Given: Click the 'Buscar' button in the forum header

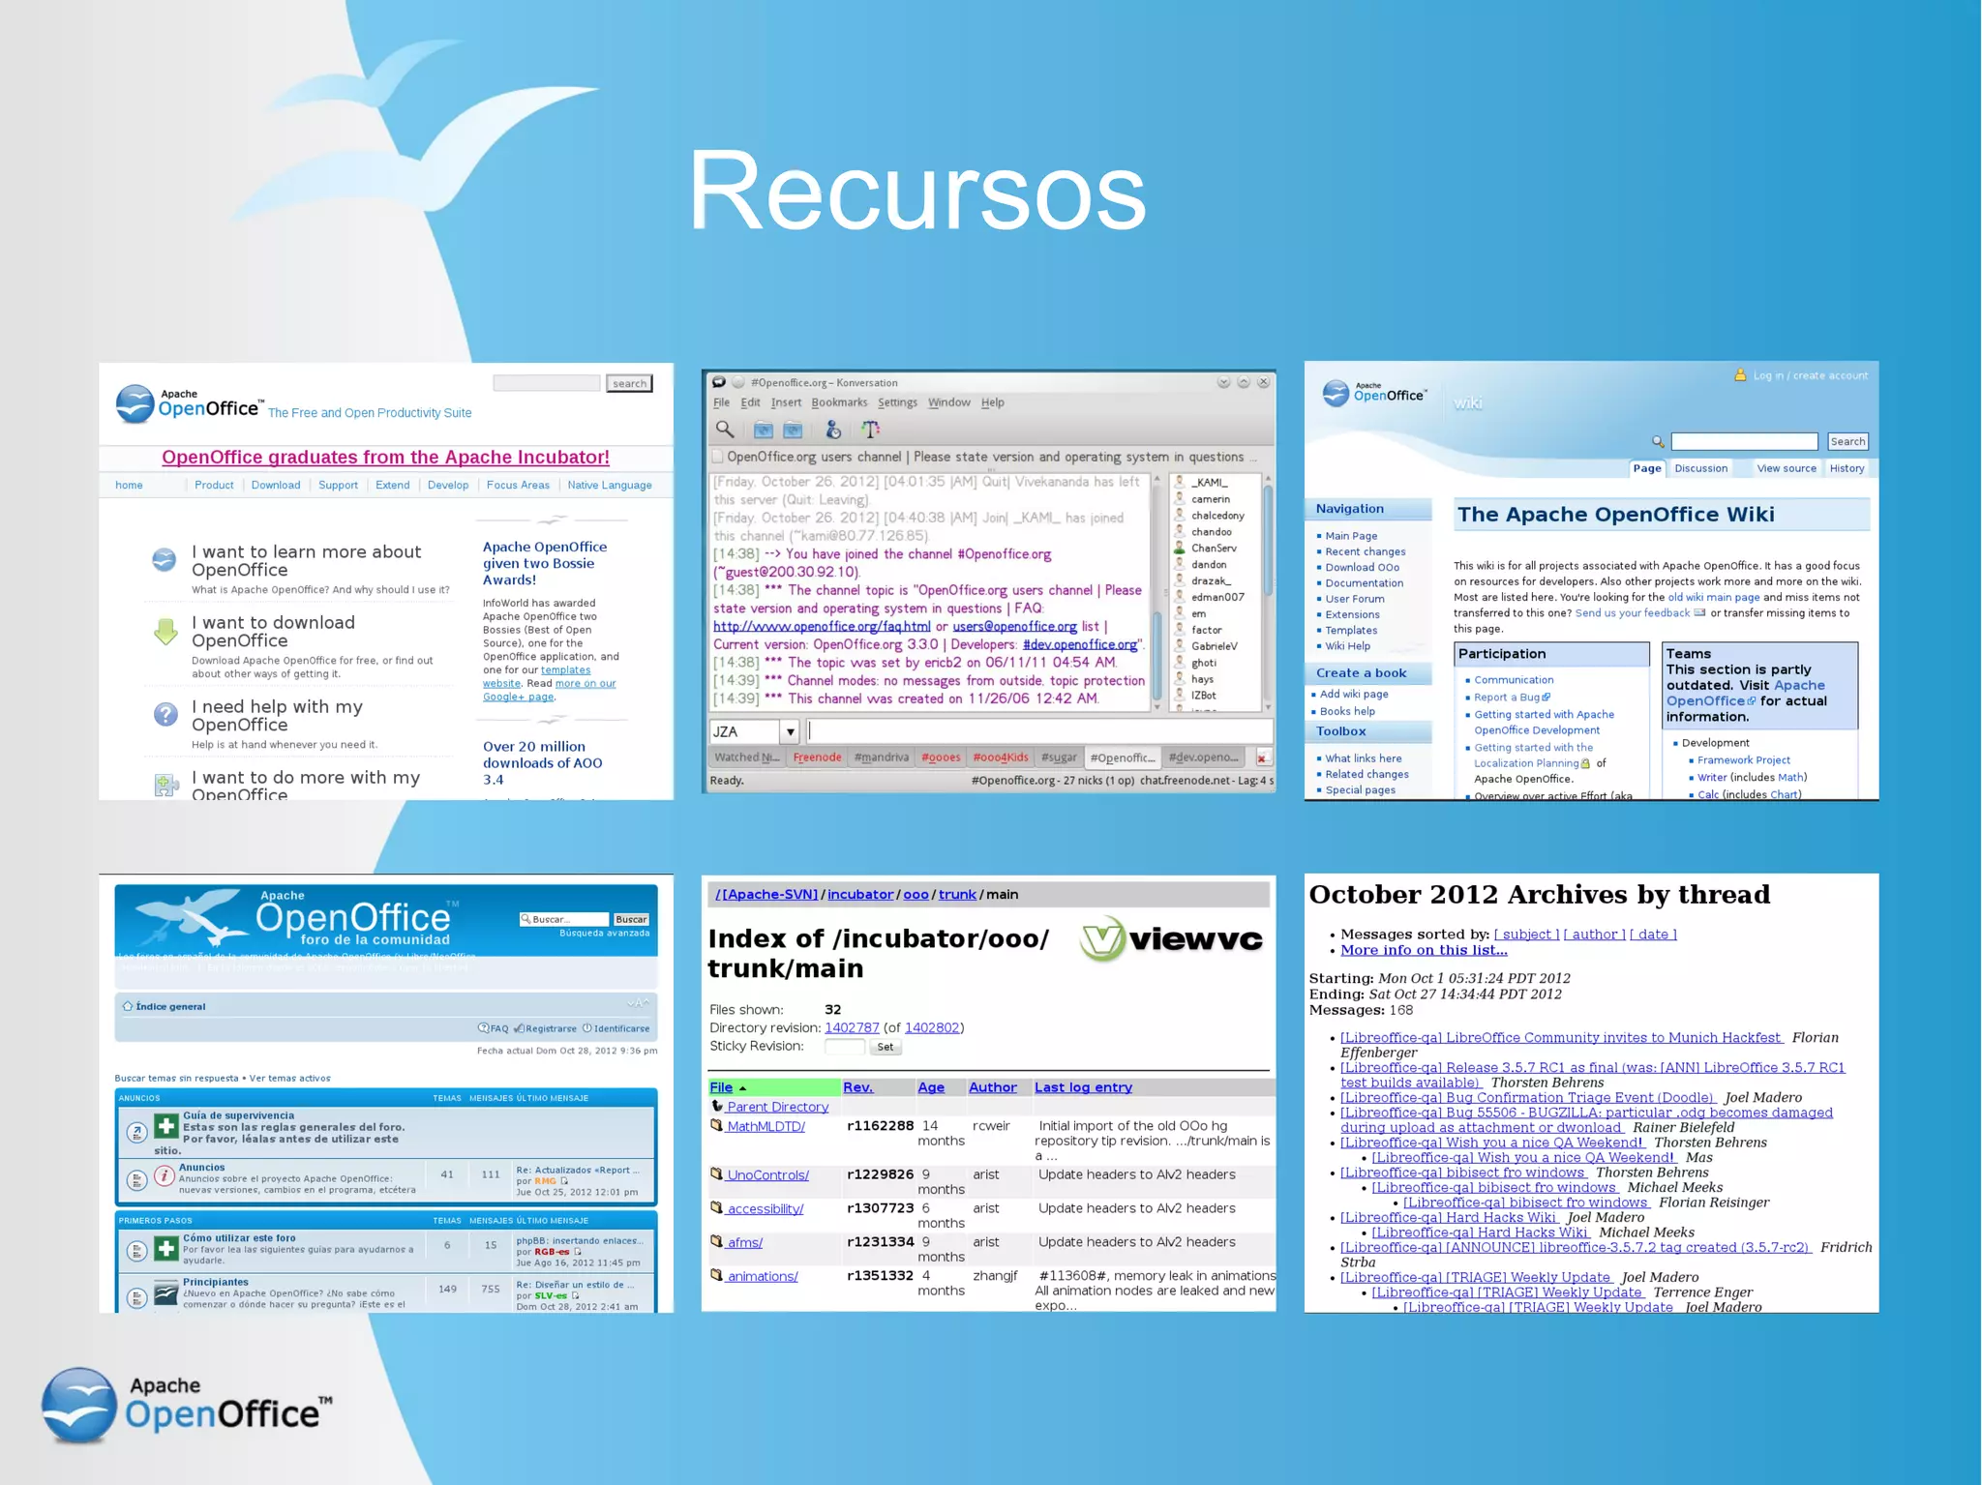Looking at the screenshot, I should click(x=631, y=919).
